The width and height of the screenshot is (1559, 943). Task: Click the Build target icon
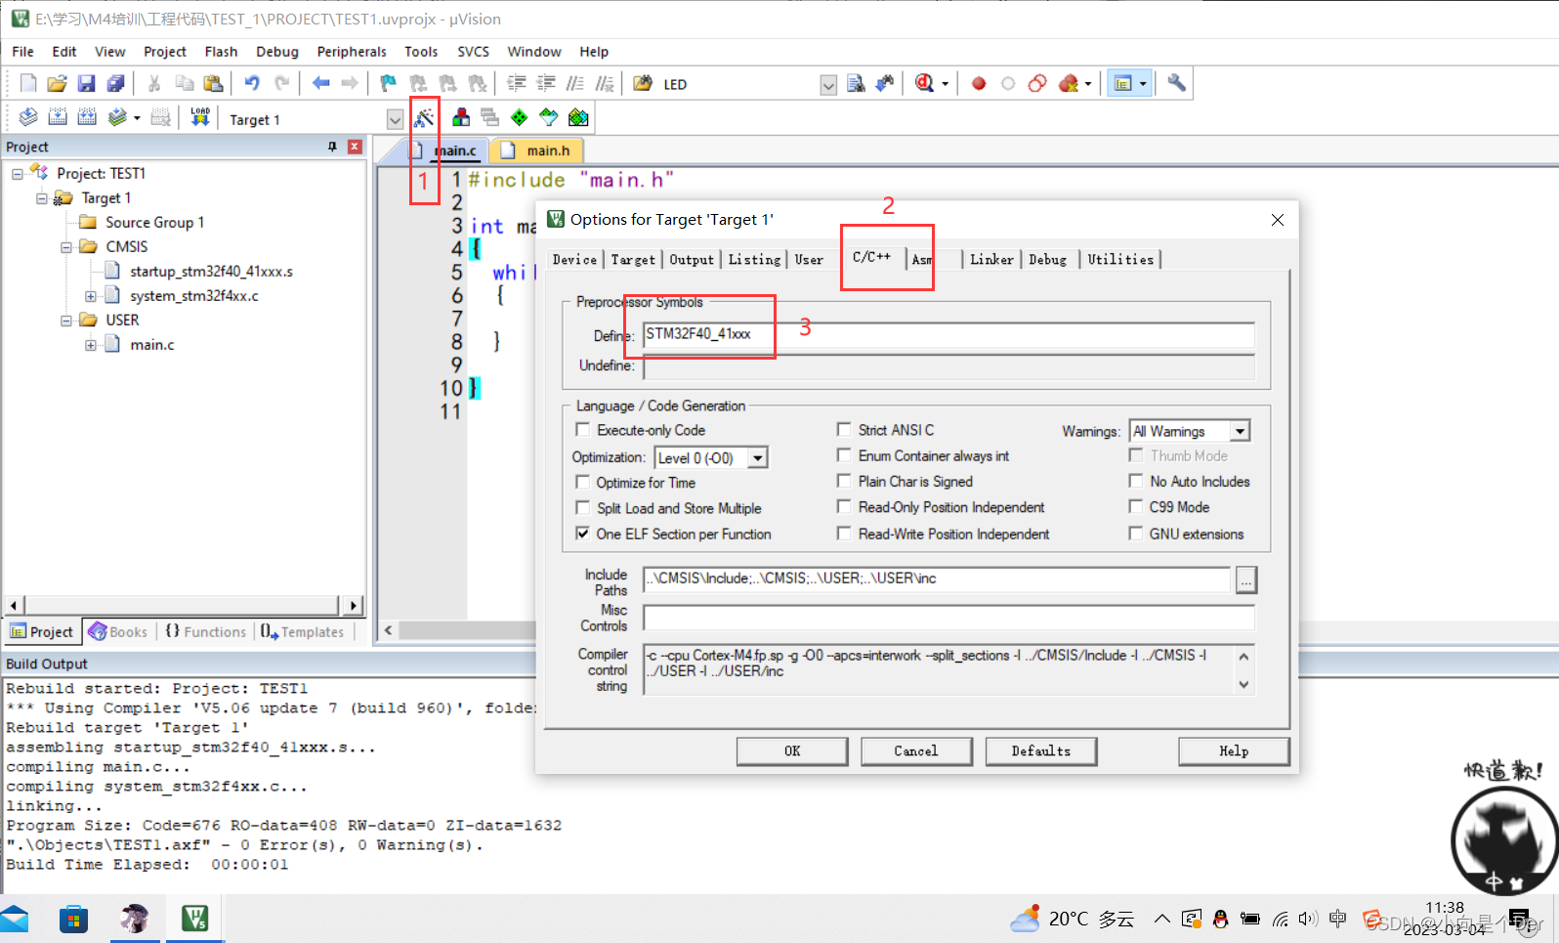tap(58, 117)
